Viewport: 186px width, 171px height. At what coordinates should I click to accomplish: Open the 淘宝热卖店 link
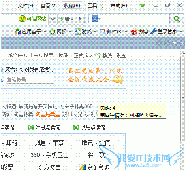click(47, 114)
